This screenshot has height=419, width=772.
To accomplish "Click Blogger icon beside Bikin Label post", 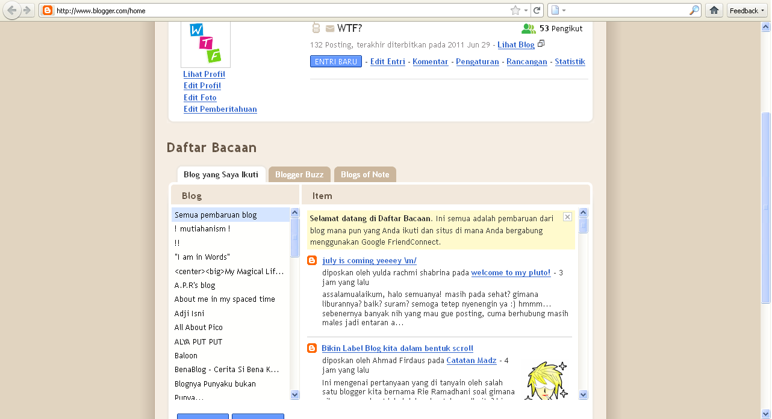I will [x=312, y=348].
